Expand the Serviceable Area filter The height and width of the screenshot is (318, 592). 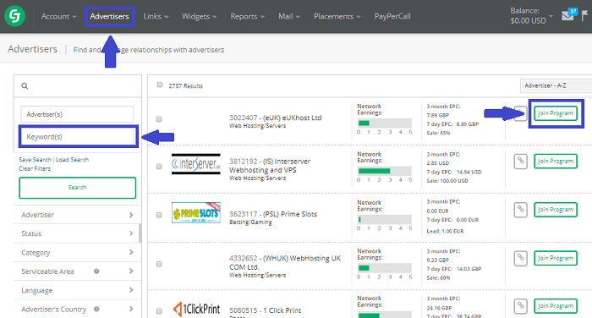[x=78, y=271]
